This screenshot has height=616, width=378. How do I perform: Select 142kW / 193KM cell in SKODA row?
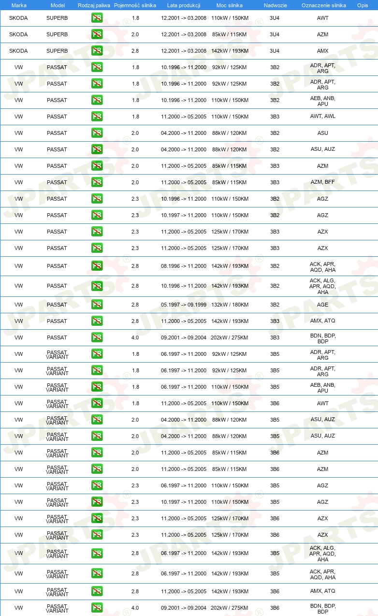point(230,51)
